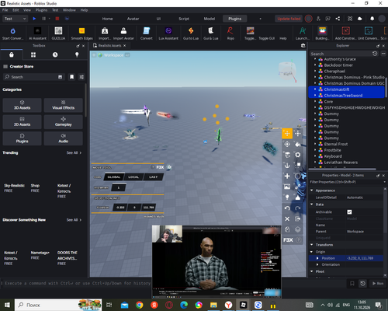Screen dimensions: 388x311
Task: Switch to the Home ribbon tab
Action: click(x=107, y=19)
